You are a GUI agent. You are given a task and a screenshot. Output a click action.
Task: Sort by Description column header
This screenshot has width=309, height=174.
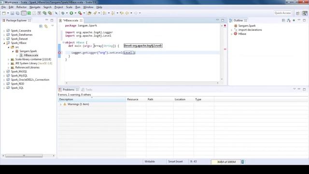point(92,100)
